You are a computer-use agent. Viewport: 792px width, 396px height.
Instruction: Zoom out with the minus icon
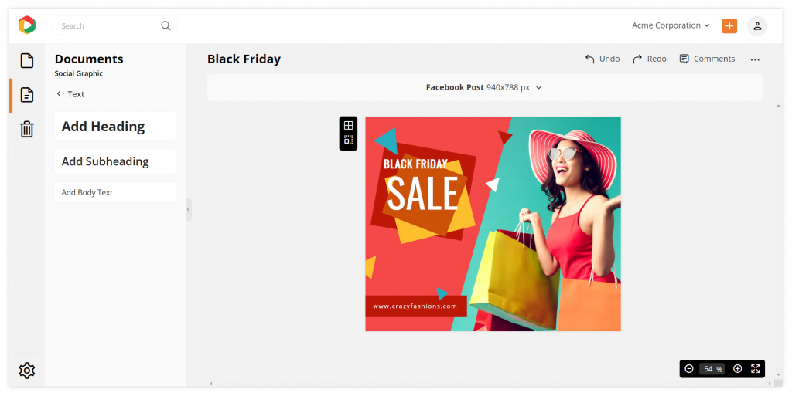click(x=689, y=369)
